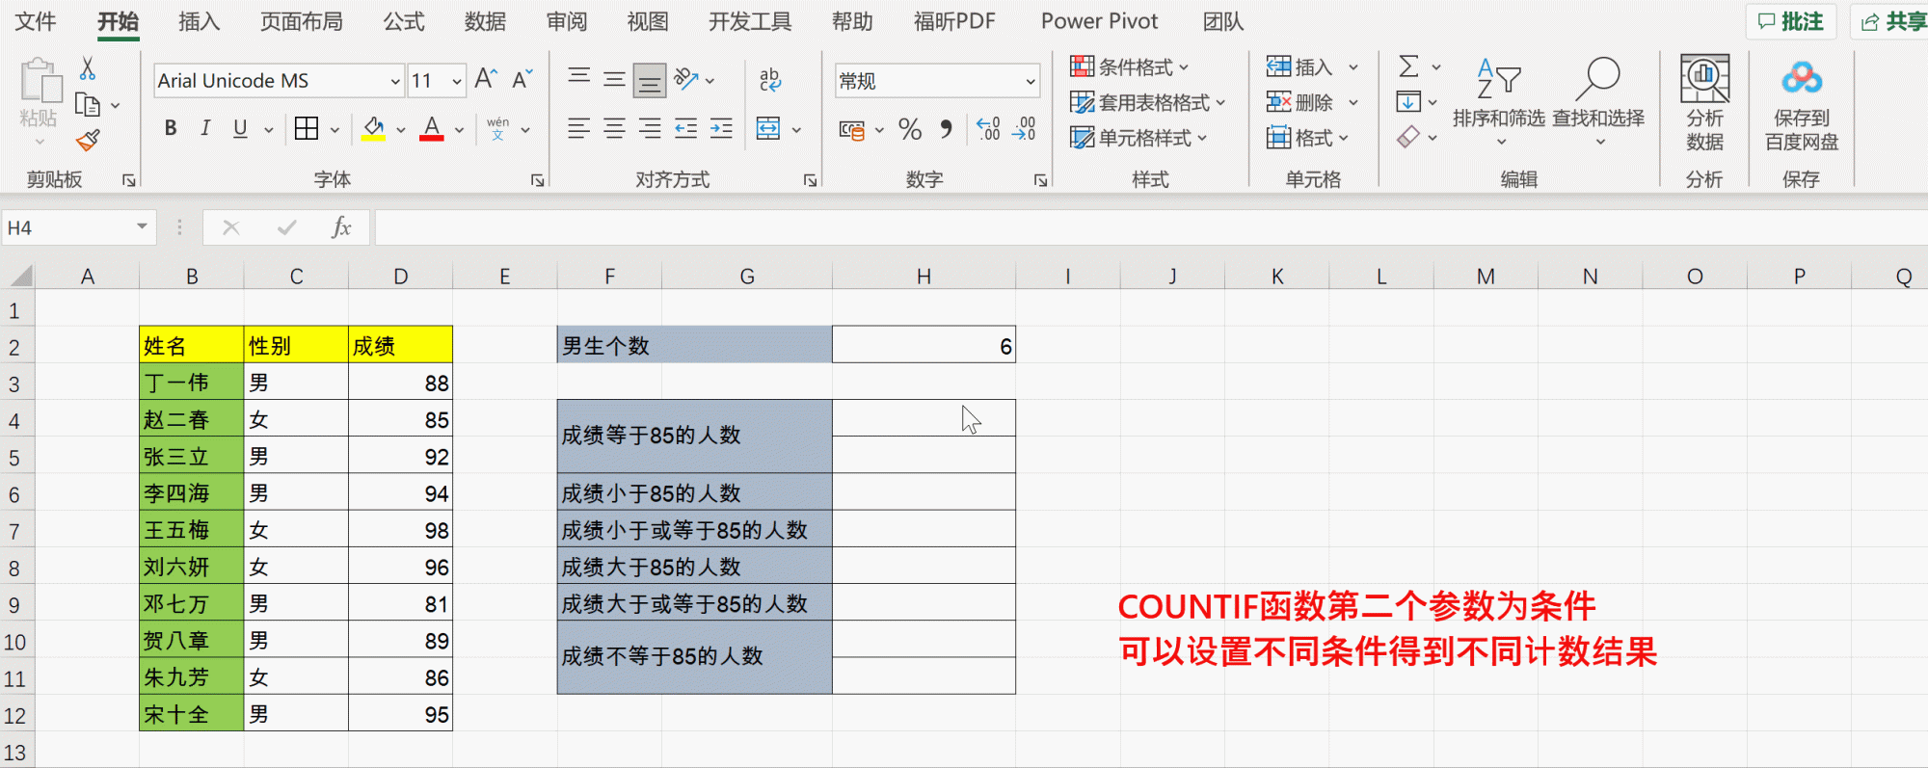This screenshot has height=768, width=1928.
Task: Click the wén phonetic guide icon
Action: [x=497, y=128]
